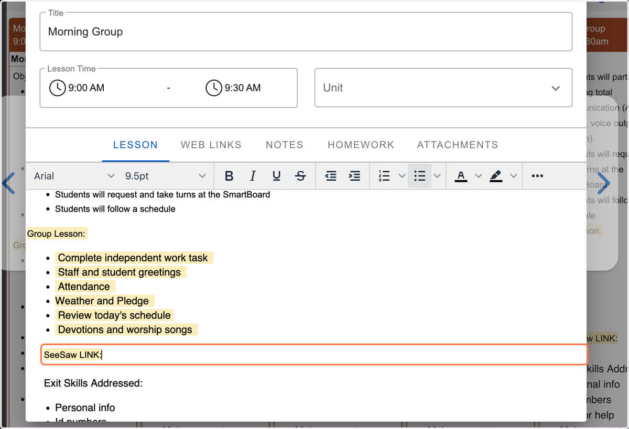The width and height of the screenshot is (629, 429).
Task: Toggle bullet list formatting
Action: pos(419,176)
